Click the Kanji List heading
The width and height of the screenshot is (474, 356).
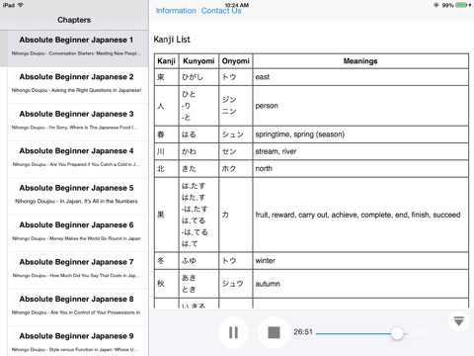[172, 40]
